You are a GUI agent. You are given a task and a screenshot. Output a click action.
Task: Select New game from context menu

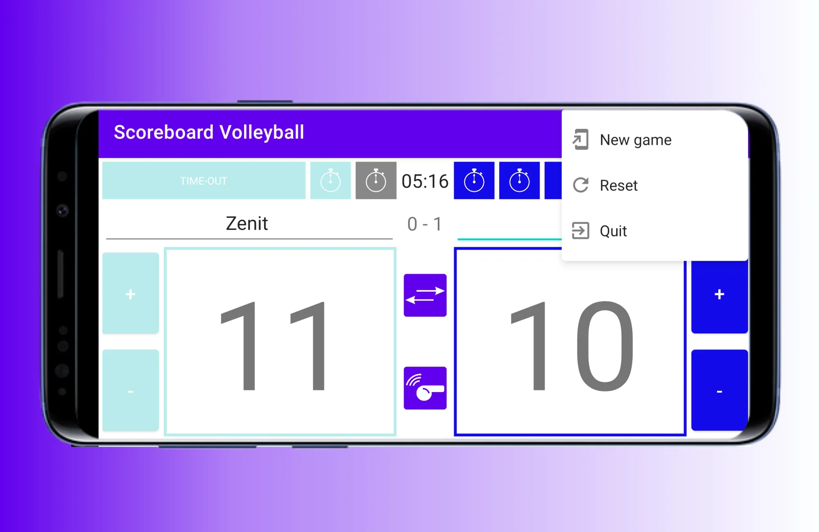click(635, 140)
